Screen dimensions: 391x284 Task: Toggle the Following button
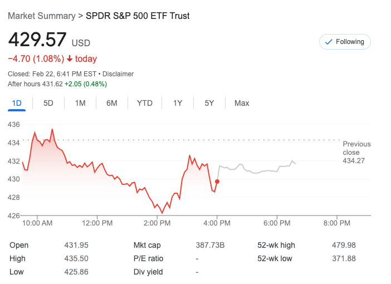click(345, 42)
